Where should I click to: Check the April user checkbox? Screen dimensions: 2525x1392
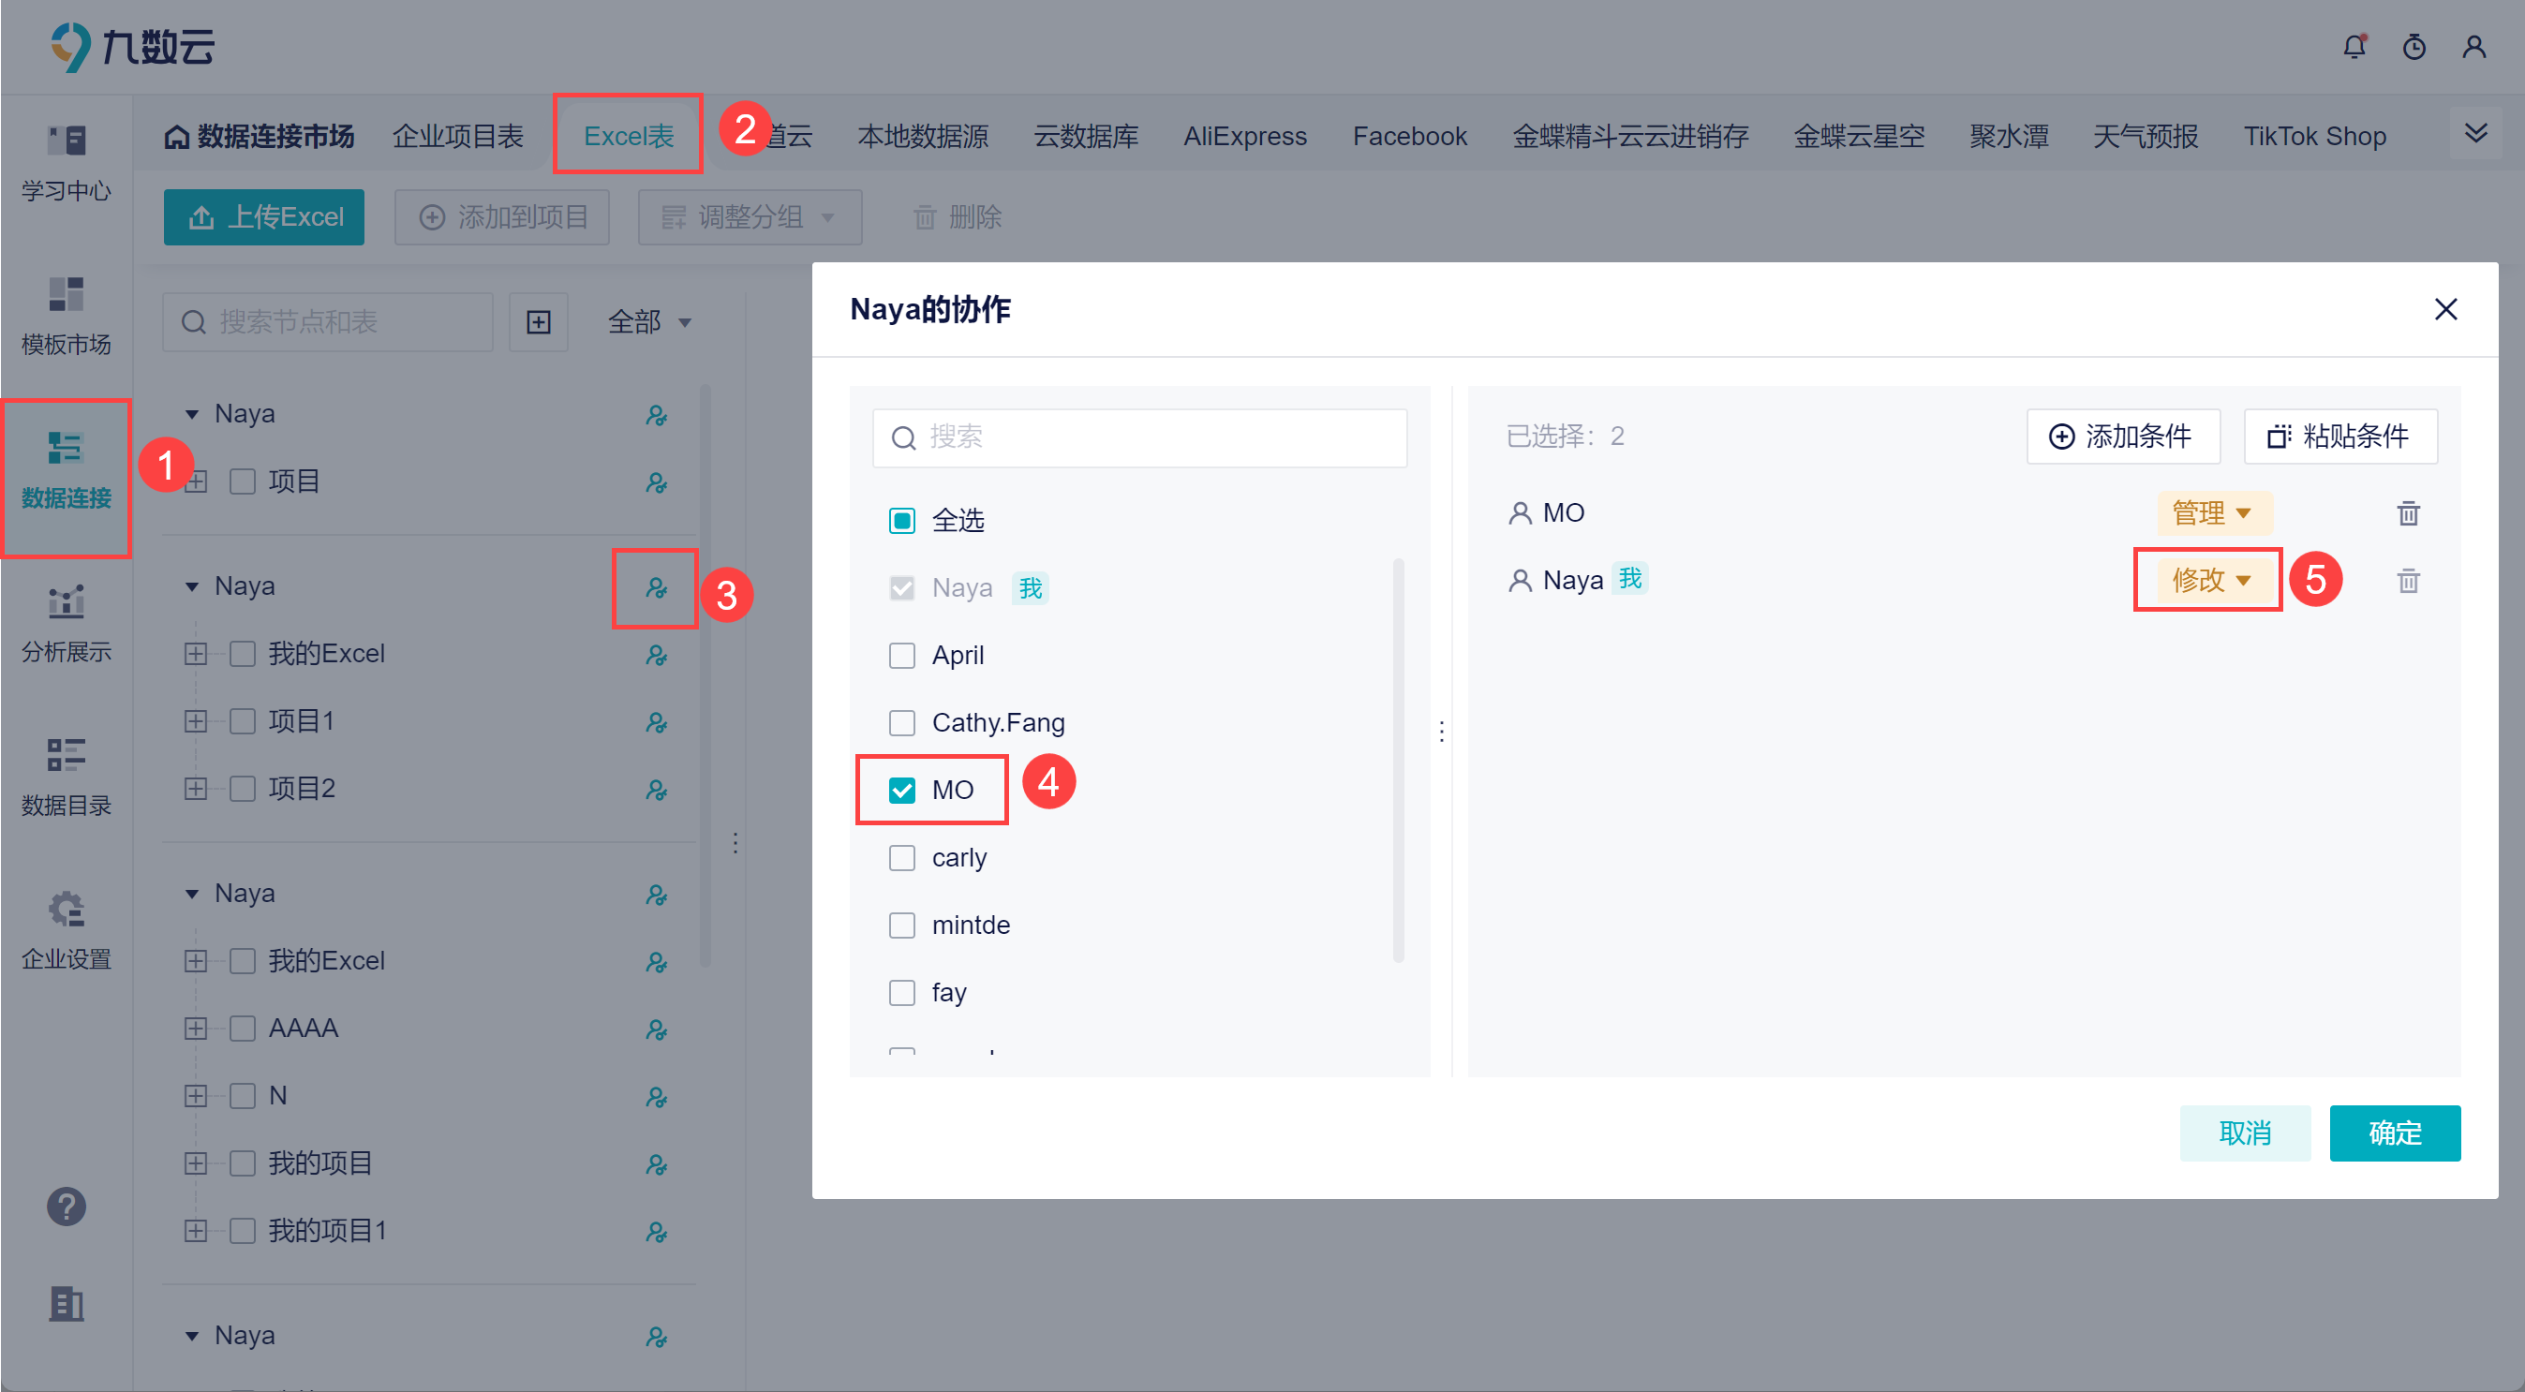point(901,655)
